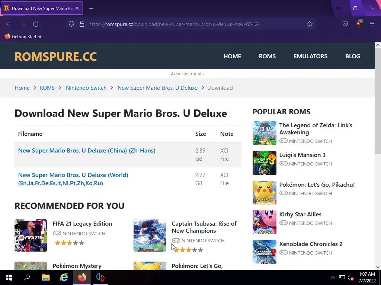The width and height of the screenshot is (381, 285).
Task: Open the Pikachu cover in Popular ROMs
Action: click(265, 193)
